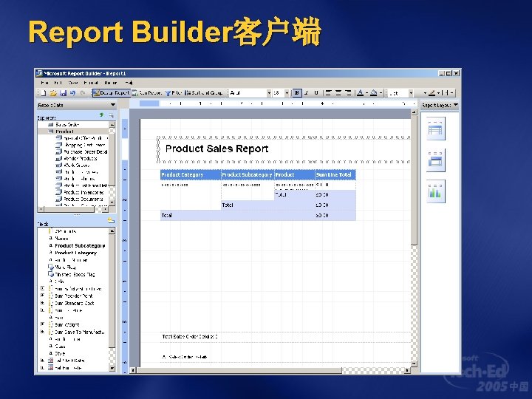The width and height of the screenshot is (532, 399).
Task: Open the Report menu
Action: tap(111, 83)
